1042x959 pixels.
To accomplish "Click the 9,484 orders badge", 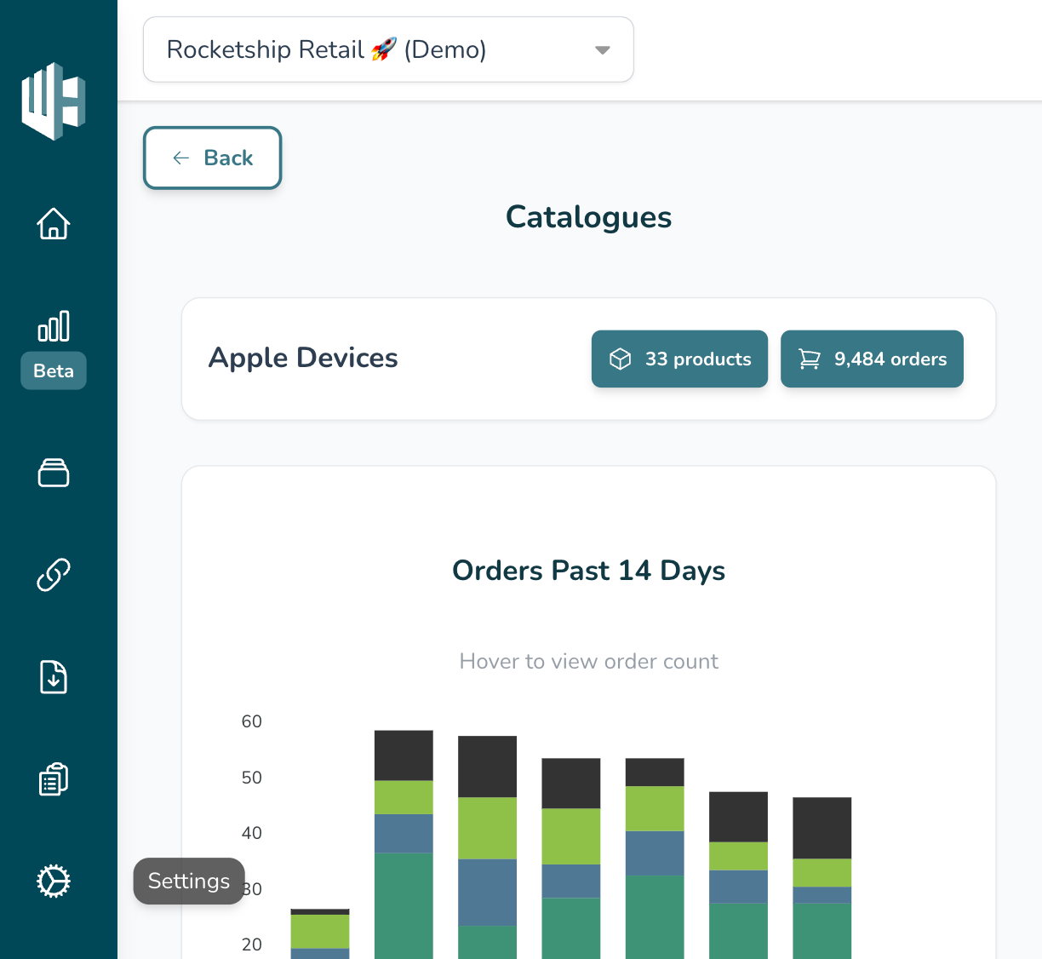I will click(x=872, y=359).
